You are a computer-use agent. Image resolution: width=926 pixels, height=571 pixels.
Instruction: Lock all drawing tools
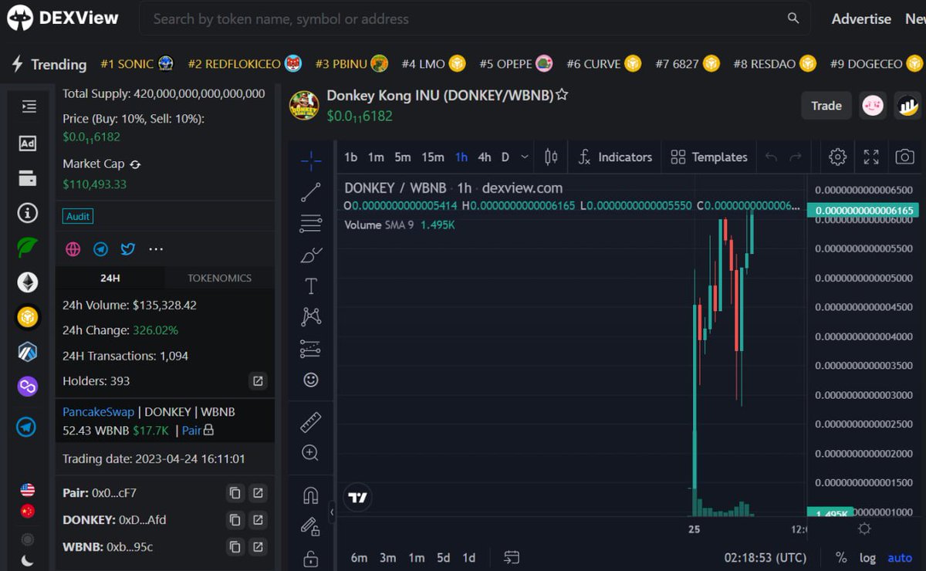[x=311, y=558]
